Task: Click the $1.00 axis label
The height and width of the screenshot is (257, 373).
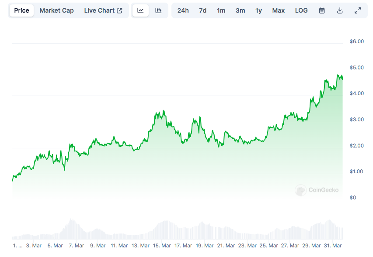Action: click(356, 171)
